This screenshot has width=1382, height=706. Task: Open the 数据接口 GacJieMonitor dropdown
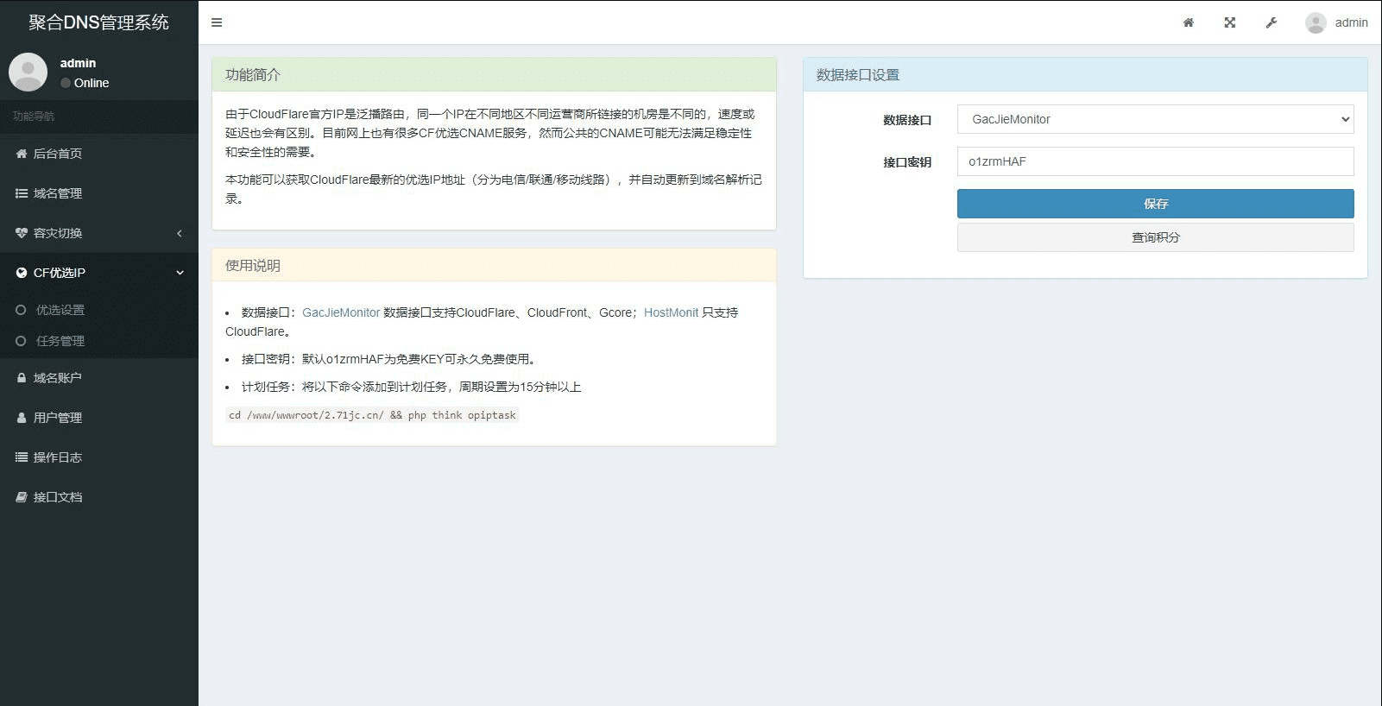[x=1155, y=119]
